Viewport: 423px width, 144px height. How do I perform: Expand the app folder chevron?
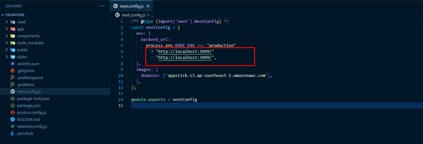click(7, 29)
